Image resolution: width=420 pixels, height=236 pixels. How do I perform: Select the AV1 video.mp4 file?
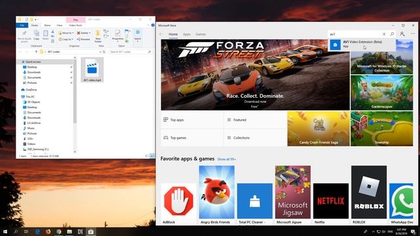92,69
